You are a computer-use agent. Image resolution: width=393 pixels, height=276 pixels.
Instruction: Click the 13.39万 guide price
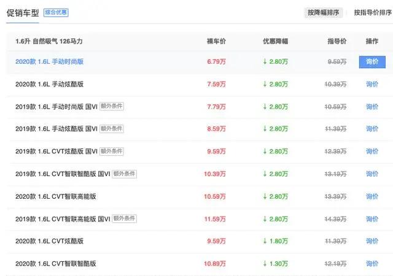[336, 196]
